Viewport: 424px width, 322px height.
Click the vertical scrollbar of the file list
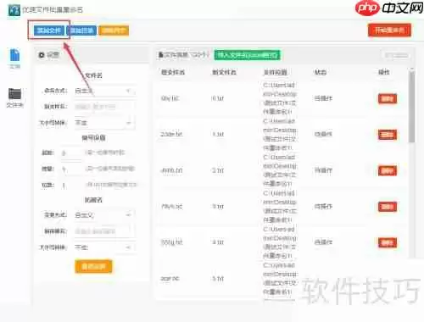[x=412, y=108]
